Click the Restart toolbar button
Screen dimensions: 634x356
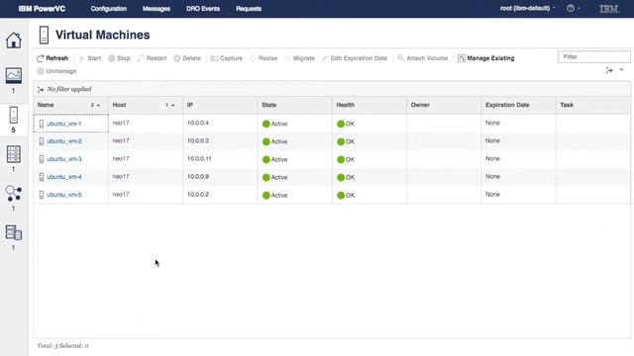click(x=152, y=58)
